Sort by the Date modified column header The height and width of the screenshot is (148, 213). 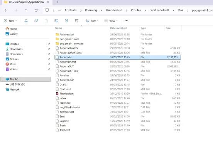pyautogui.click(x=118, y=28)
